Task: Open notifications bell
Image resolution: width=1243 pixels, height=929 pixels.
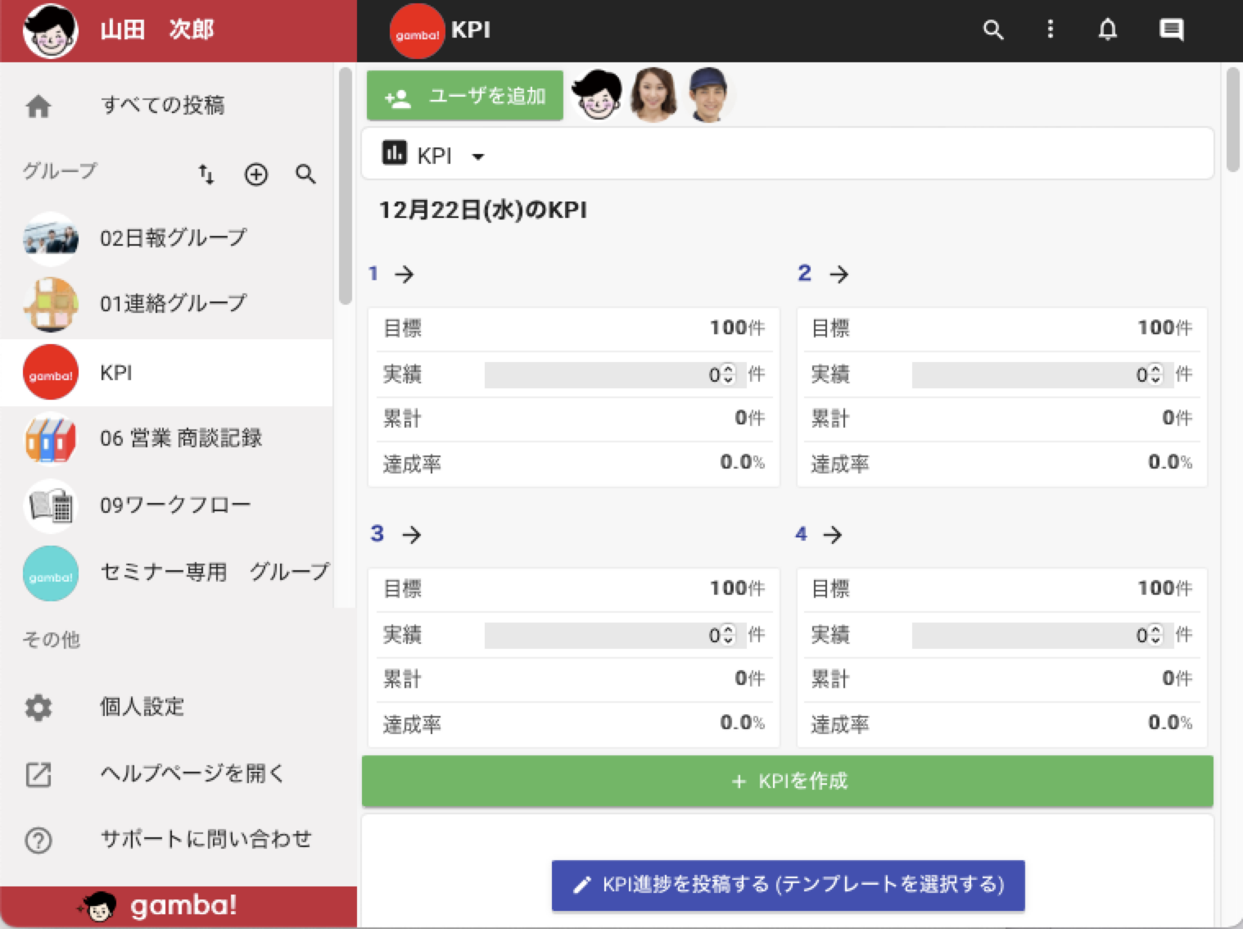Action: pos(1107,30)
